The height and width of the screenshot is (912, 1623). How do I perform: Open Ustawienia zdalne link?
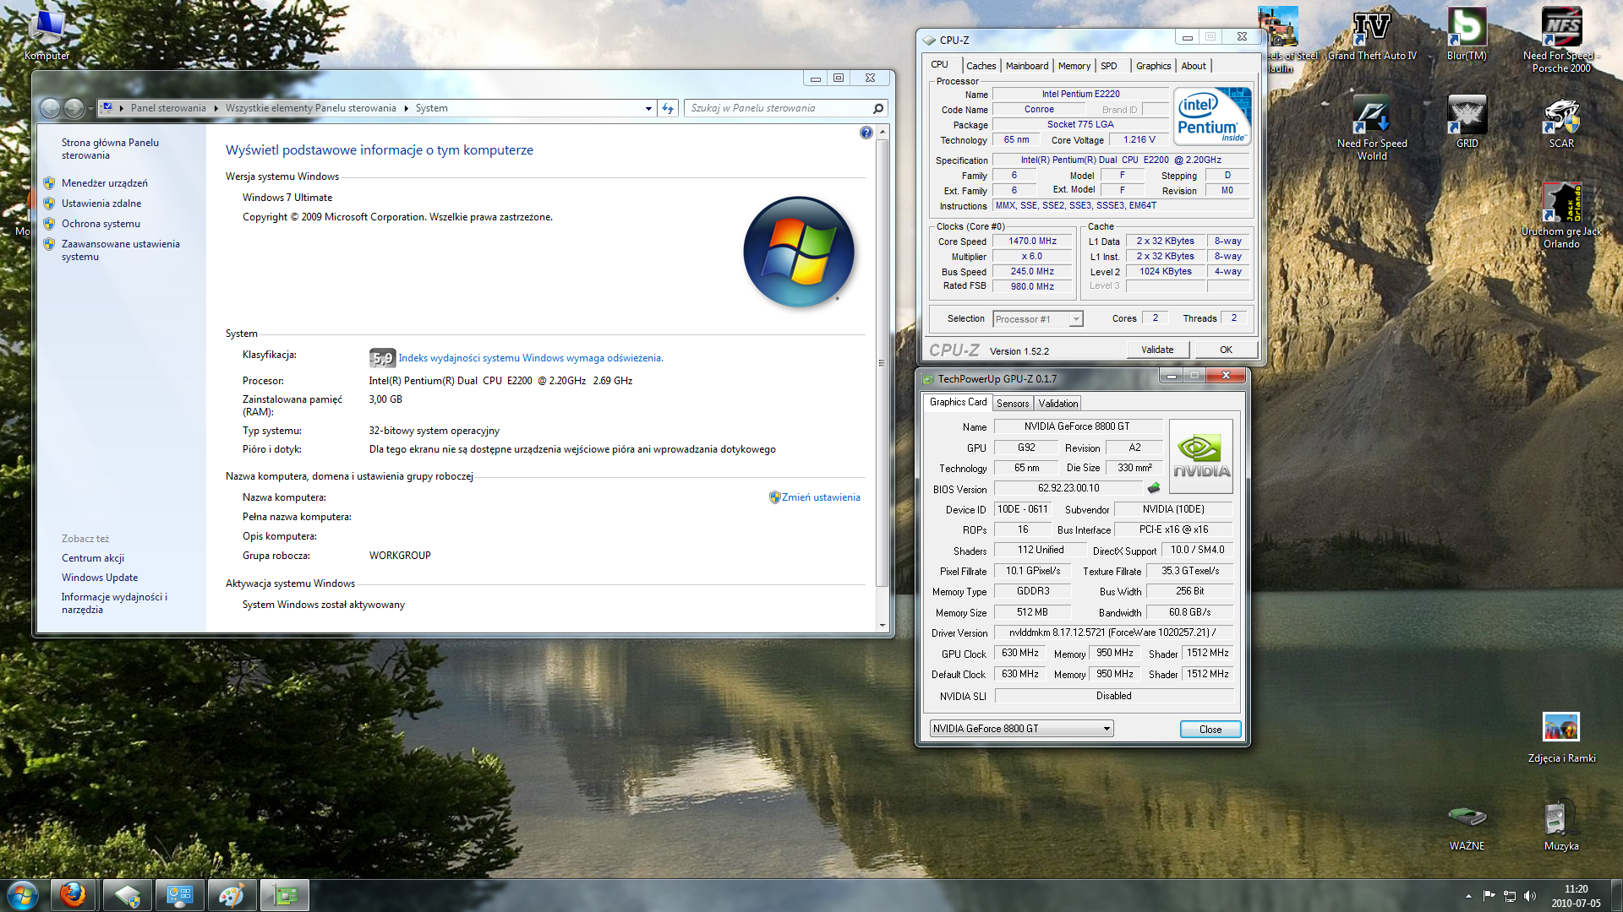click(101, 204)
